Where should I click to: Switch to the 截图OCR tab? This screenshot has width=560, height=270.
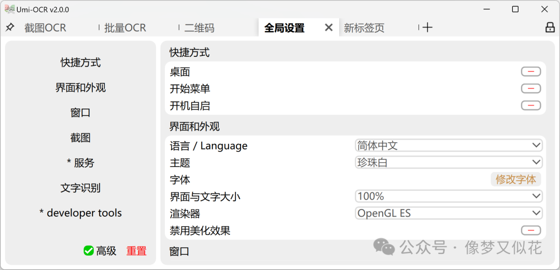pos(45,28)
